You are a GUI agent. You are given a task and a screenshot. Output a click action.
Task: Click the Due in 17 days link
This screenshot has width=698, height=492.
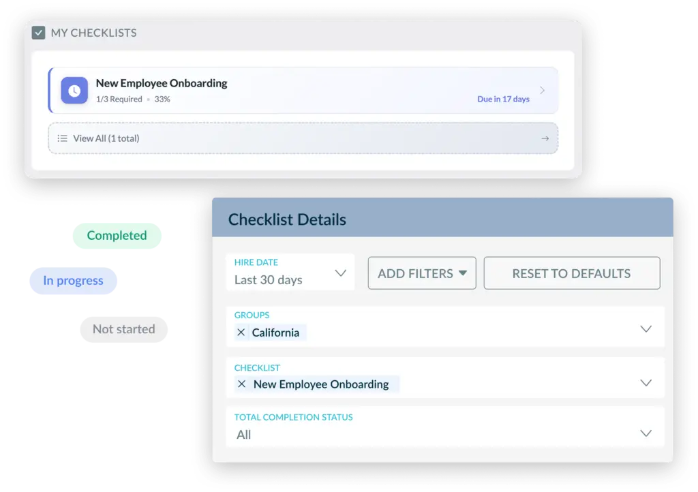tap(504, 98)
